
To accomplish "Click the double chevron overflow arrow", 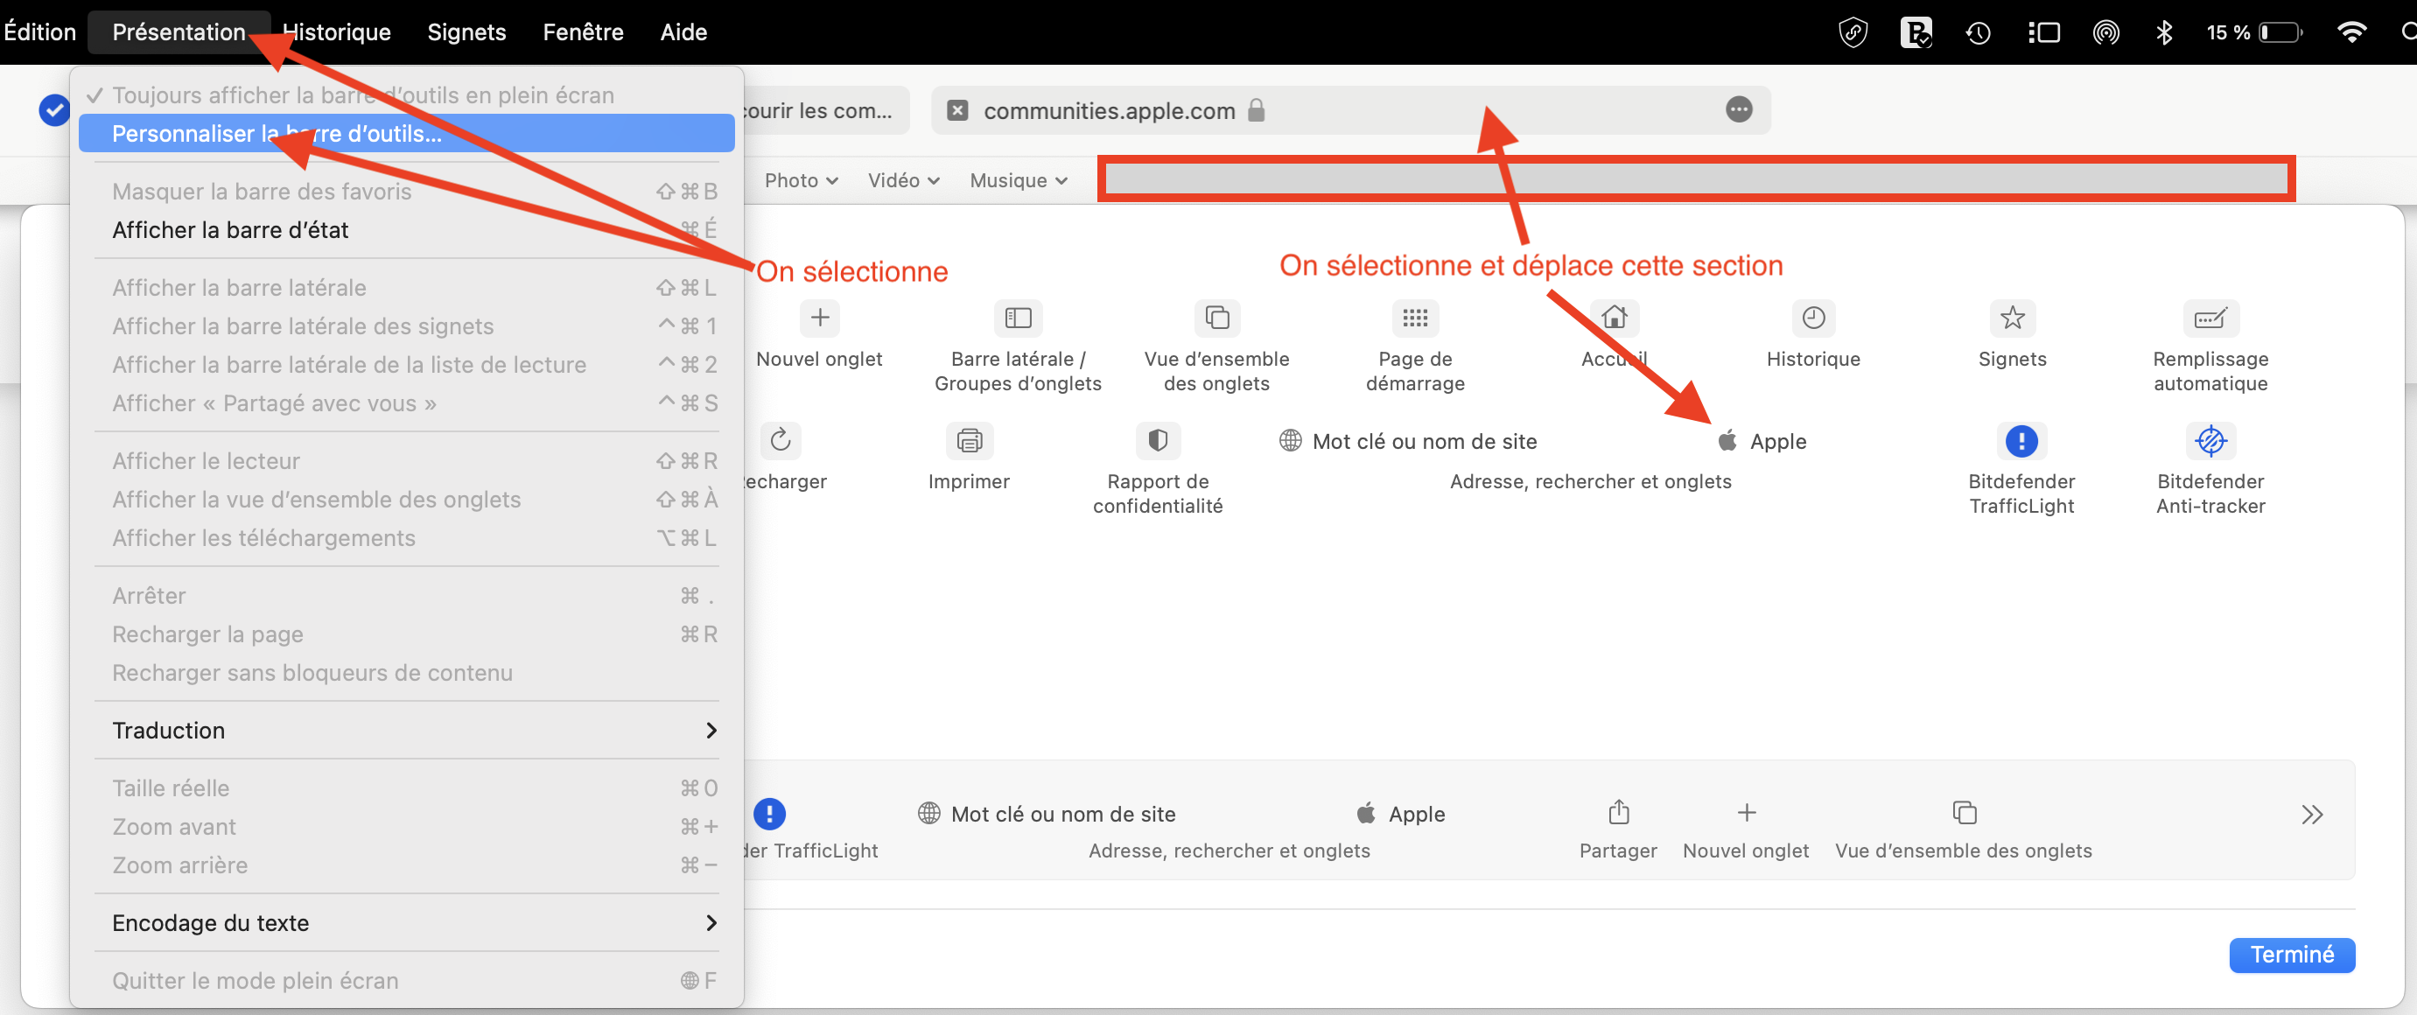I will pos(2311,814).
